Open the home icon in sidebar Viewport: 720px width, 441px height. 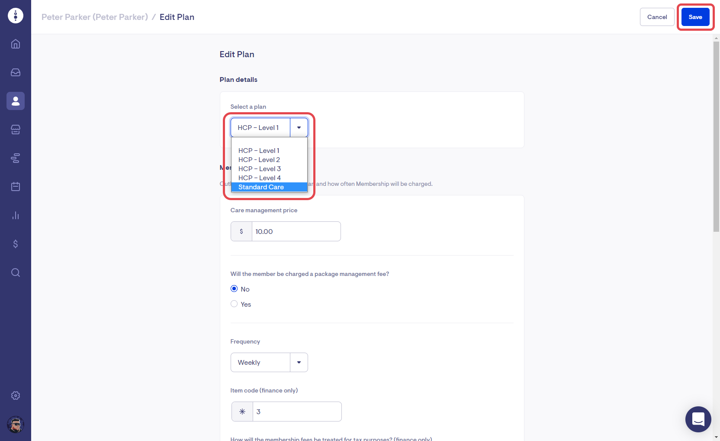pyautogui.click(x=16, y=44)
